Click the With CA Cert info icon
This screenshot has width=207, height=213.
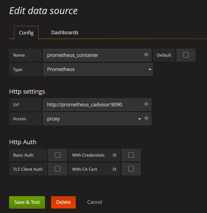pos(114,169)
